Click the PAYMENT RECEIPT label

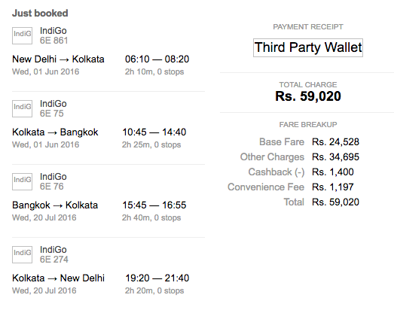(308, 27)
